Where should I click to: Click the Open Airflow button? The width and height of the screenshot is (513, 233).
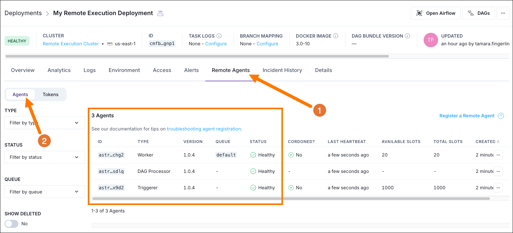(x=436, y=13)
